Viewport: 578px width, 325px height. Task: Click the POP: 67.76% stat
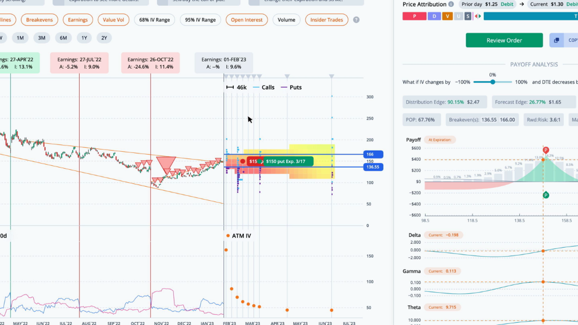(421, 120)
